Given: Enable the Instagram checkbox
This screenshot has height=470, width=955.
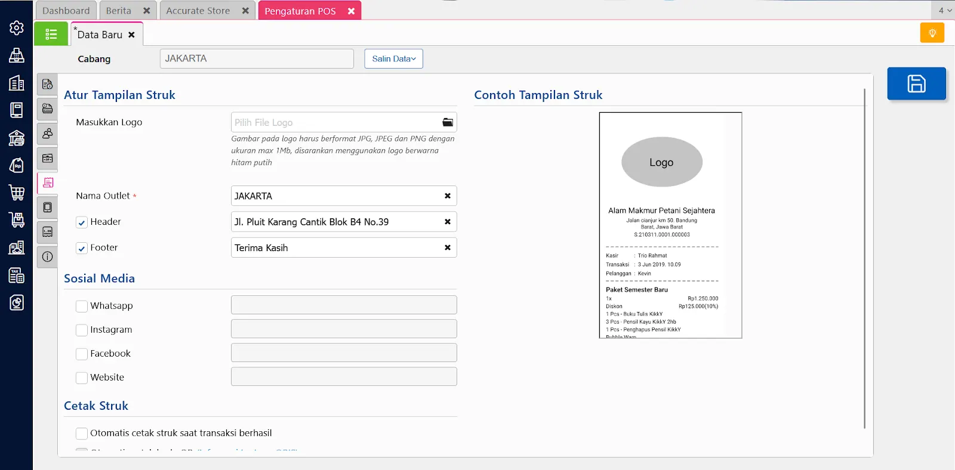Looking at the screenshot, I should point(82,330).
